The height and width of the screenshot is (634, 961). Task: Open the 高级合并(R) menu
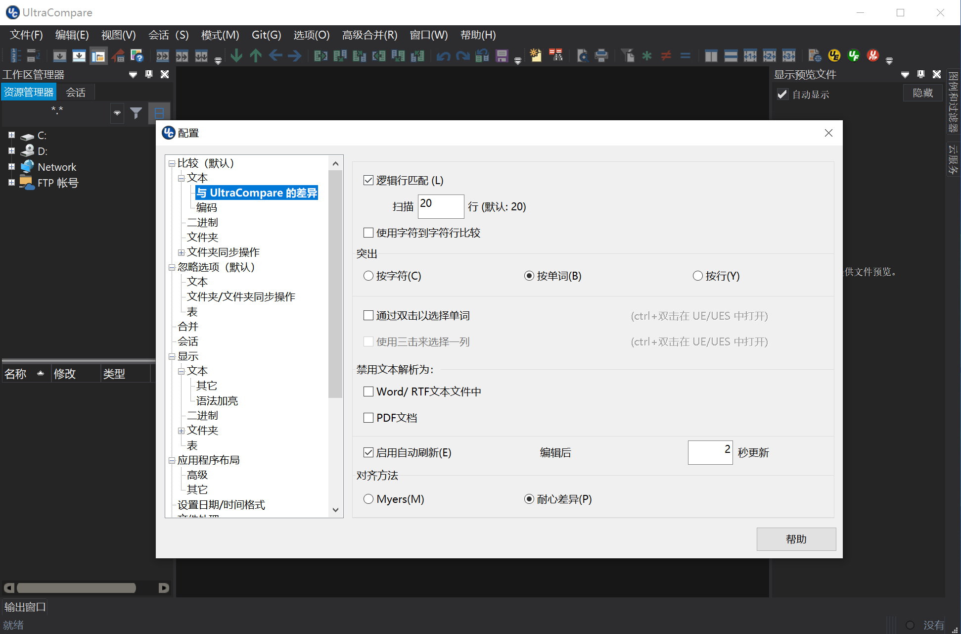point(369,35)
